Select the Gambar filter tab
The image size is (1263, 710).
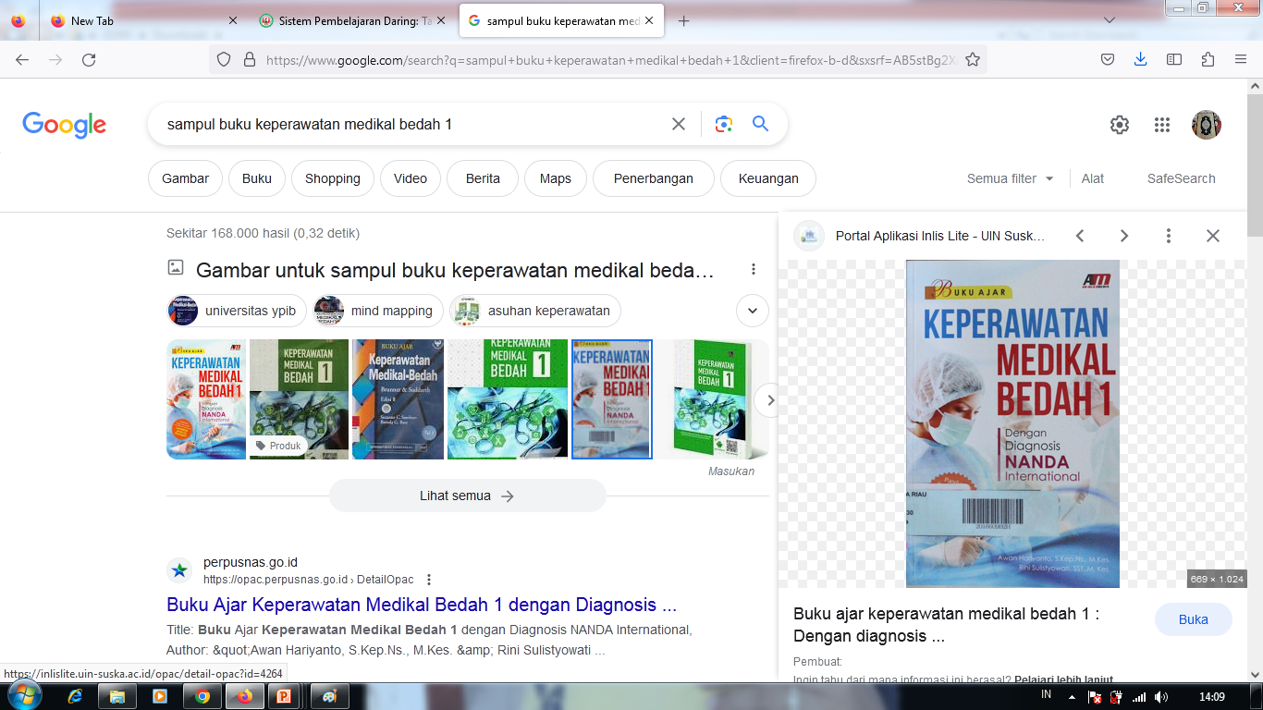point(185,178)
